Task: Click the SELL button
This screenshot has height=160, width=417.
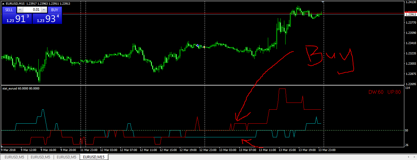Action: tap(9, 10)
